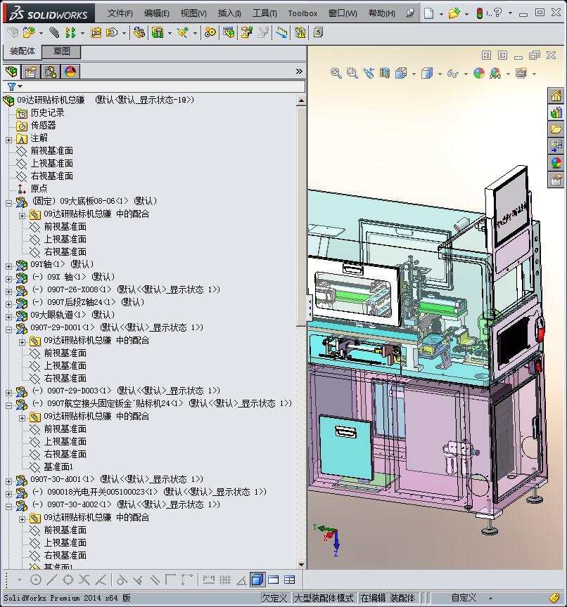Click the Open document folder button
The width and height of the screenshot is (567, 607).
tap(454, 13)
